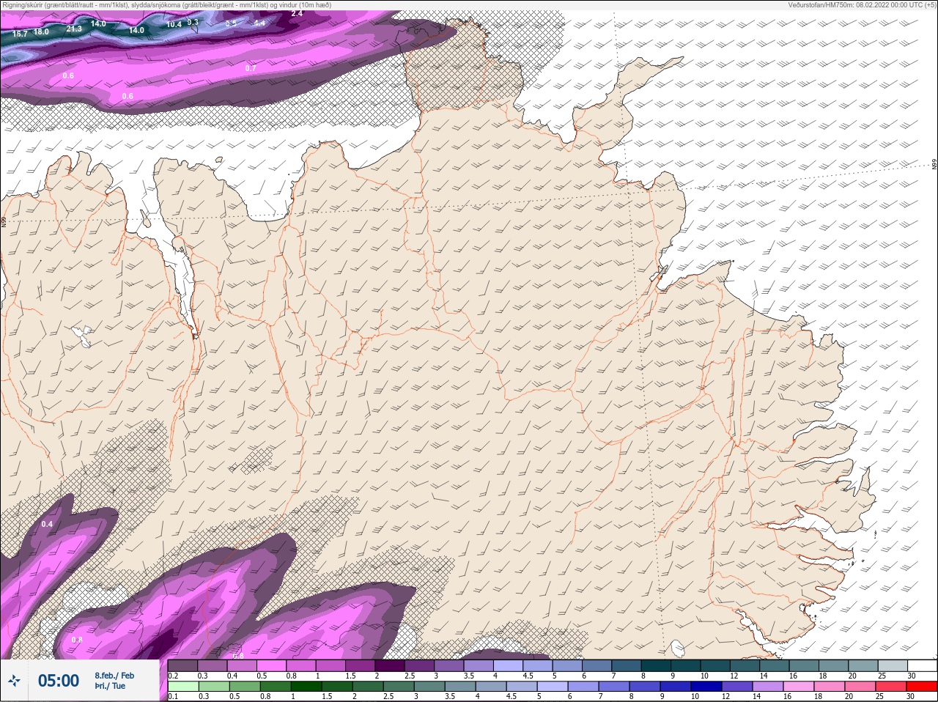Image resolution: width=938 pixels, height=702 pixels.
Task: Select upper legend swatch between 2 and 2.5
Action: [x=390, y=665]
